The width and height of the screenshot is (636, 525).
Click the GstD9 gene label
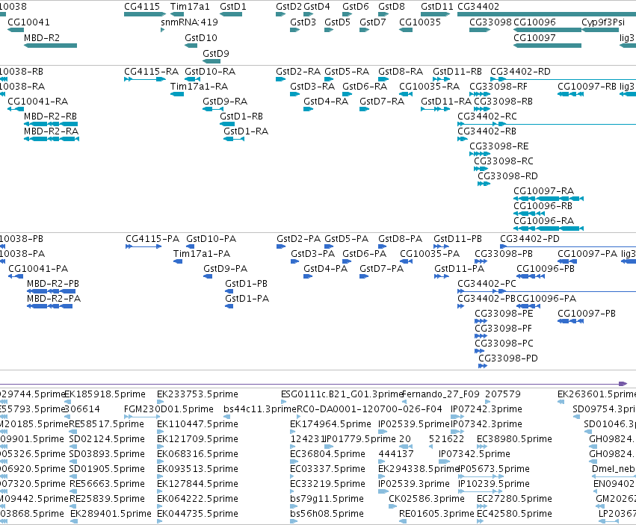click(216, 54)
